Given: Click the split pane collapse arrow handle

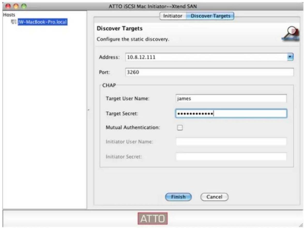Looking at the screenshot, I should coord(89,110).
